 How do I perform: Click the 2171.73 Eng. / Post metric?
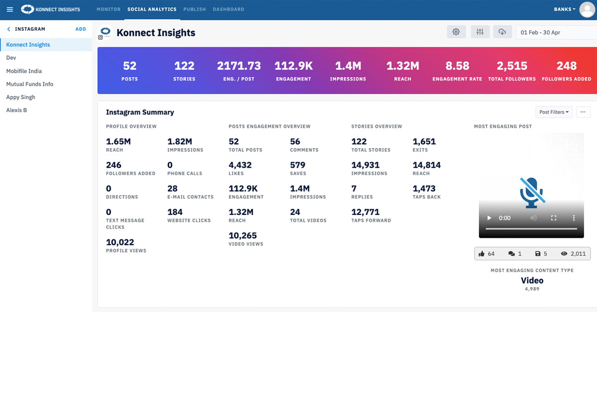pyautogui.click(x=239, y=71)
